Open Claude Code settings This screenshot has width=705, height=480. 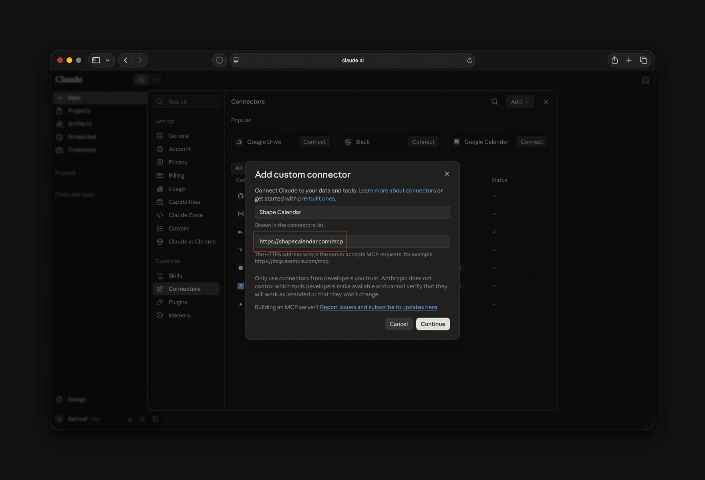pos(186,215)
